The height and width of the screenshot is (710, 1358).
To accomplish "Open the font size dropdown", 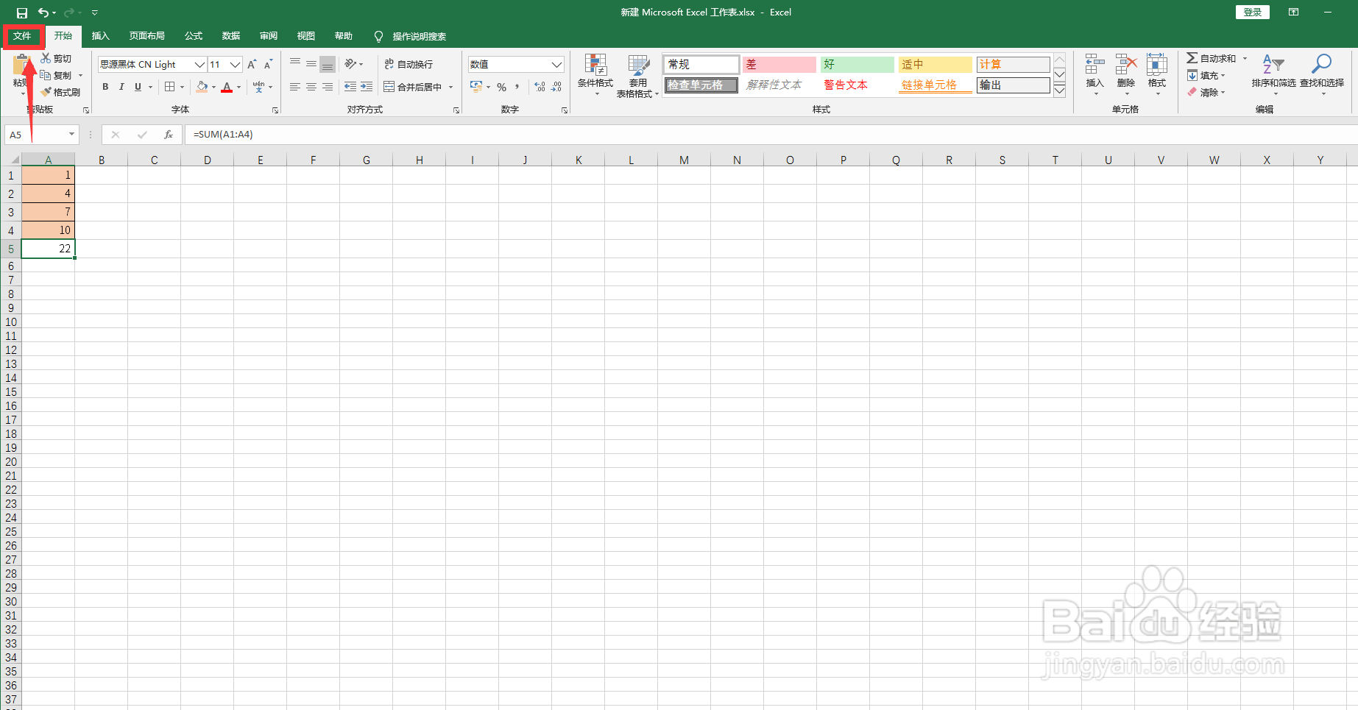I will click(x=235, y=65).
